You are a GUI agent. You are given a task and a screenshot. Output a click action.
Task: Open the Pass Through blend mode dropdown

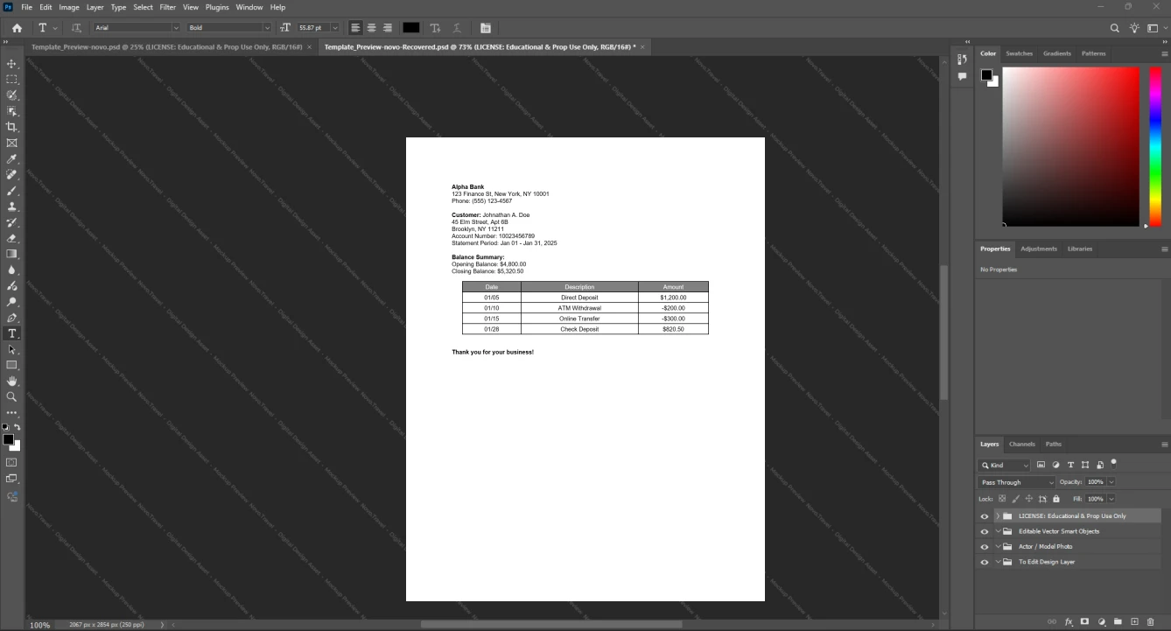click(x=1016, y=482)
